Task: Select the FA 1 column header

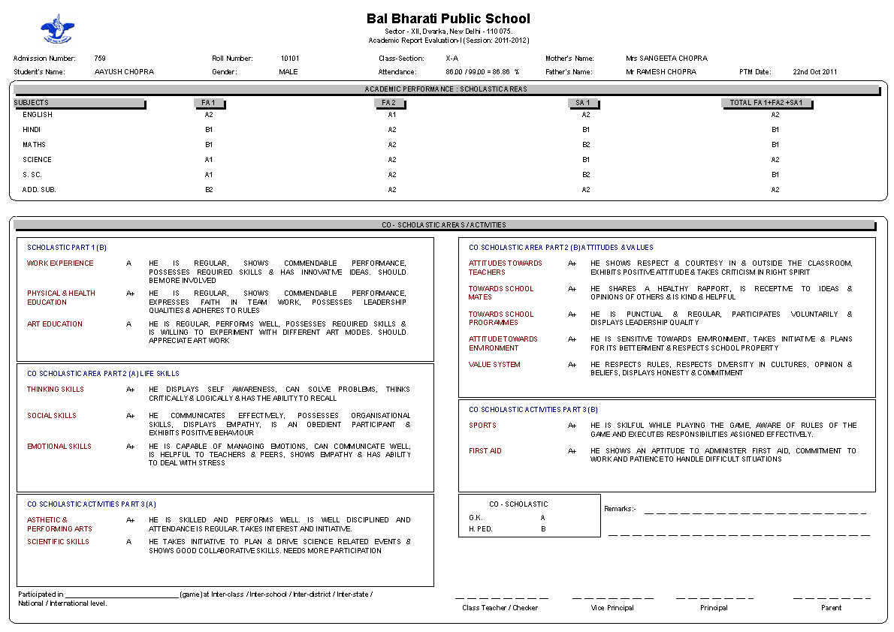Action: [208, 103]
